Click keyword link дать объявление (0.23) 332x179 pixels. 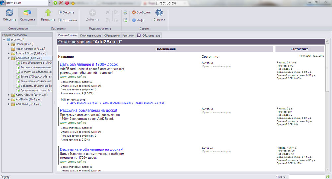tap(84, 103)
